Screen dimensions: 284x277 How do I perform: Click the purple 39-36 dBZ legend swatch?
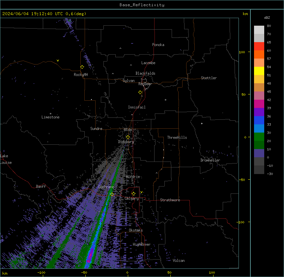point(259,112)
